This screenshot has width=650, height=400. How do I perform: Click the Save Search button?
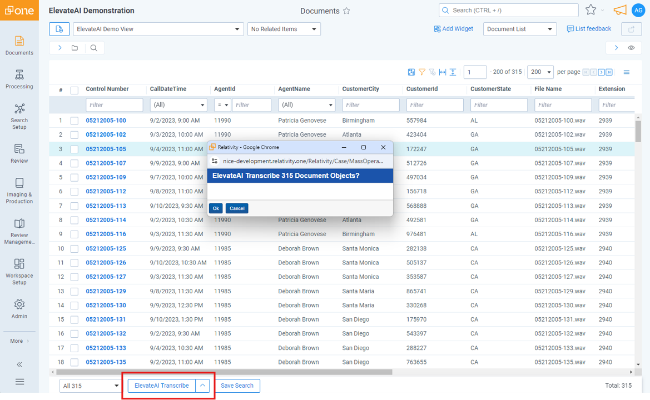(x=237, y=386)
